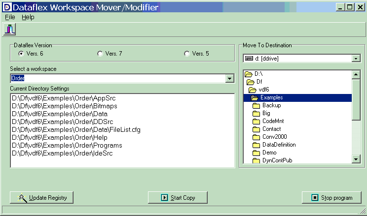Click the Order\AppSrc directory line
Viewport: 367px width, 216px height.
(x=64, y=98)
